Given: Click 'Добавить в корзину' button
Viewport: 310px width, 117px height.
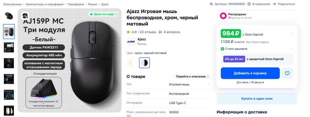Looking at the screenshot, I should [250, 73].
